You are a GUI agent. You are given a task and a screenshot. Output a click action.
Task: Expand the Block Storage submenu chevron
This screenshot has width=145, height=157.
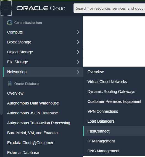pyautogui.click(x=78, y=42)
